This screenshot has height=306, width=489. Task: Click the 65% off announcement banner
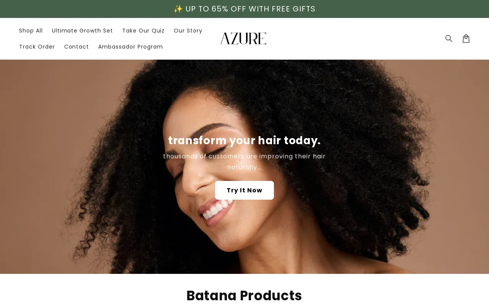[x=244, y=9]
